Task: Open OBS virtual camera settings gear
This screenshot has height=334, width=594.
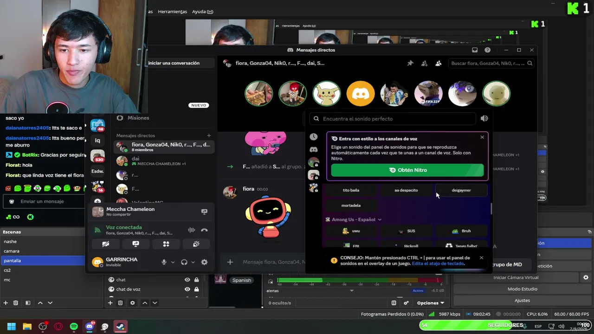Action: tap(586, 277)
